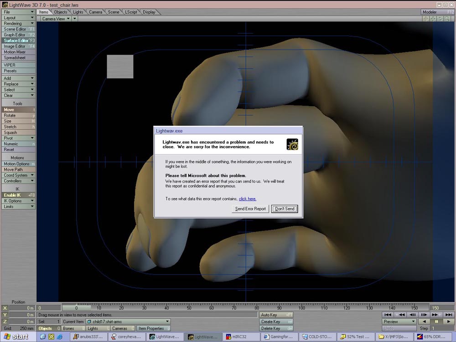Open the Layout dropdown menu

(19, 18)
